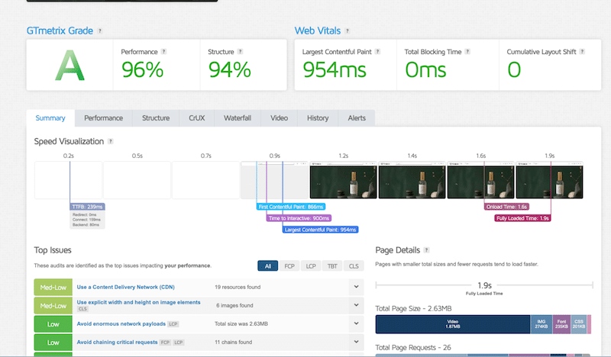Click help icon beside Structure score

[240, 52]
